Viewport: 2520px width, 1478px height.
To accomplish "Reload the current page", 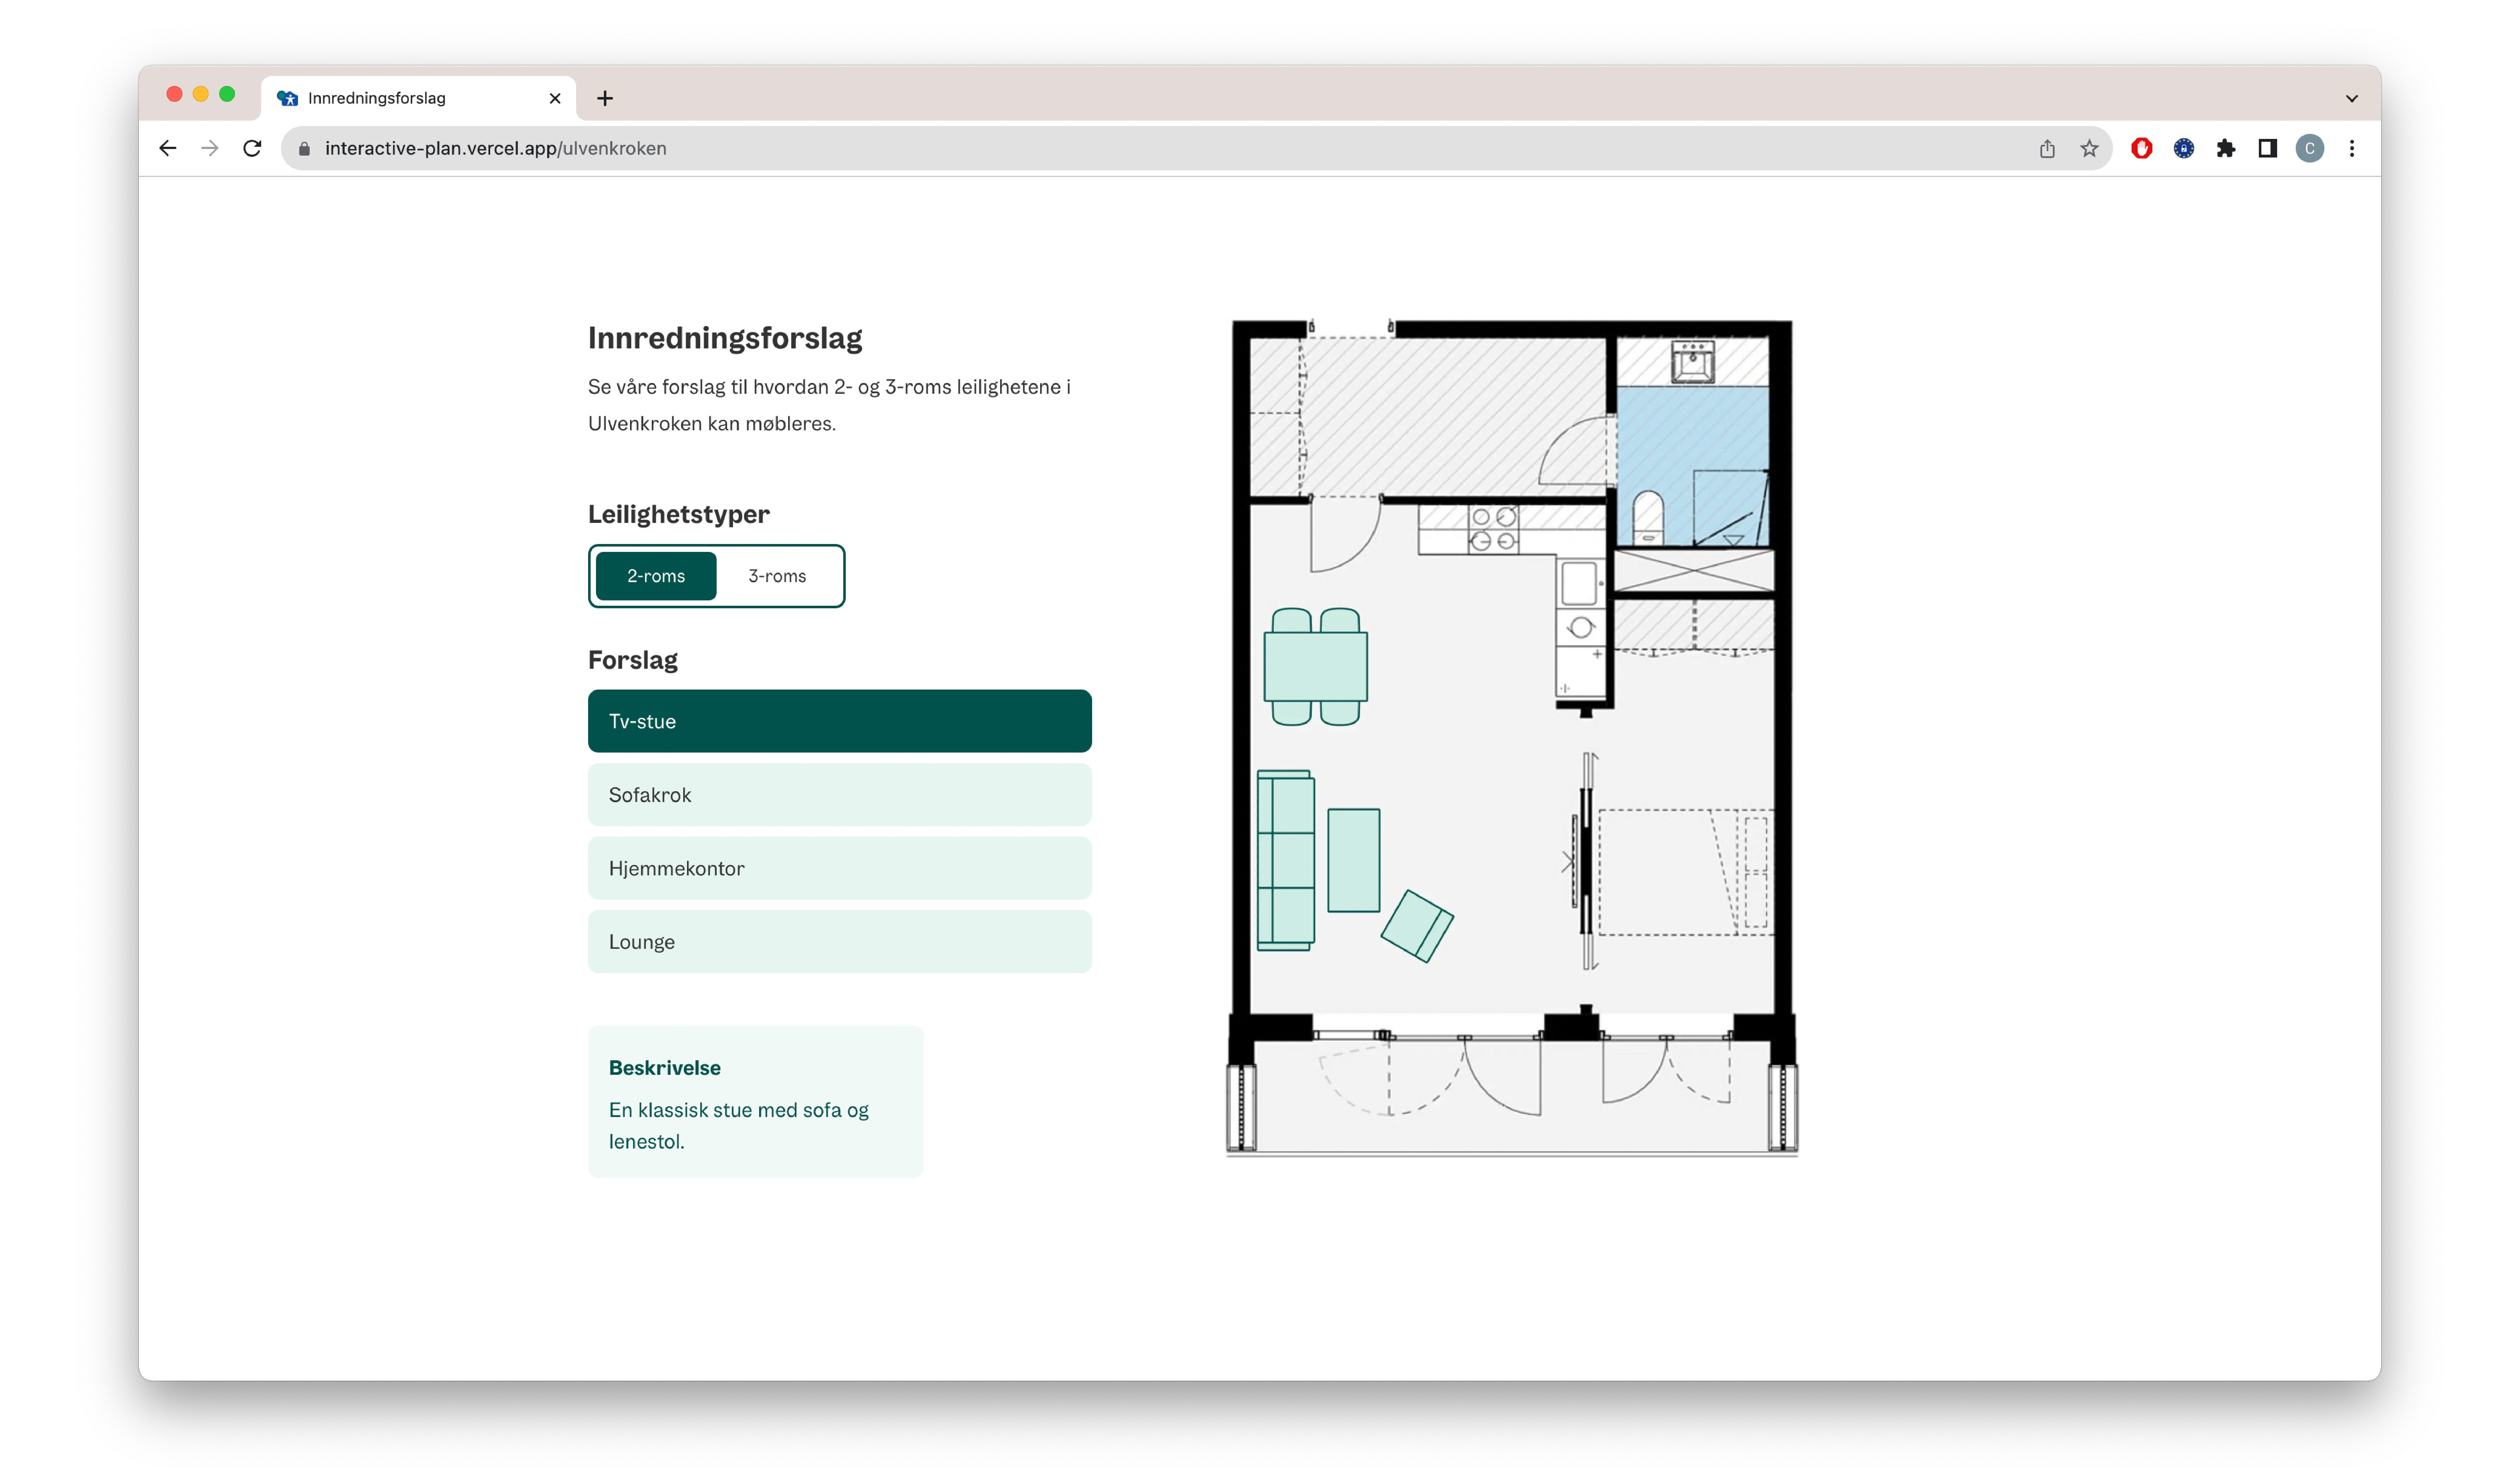I will pos(252,148).
